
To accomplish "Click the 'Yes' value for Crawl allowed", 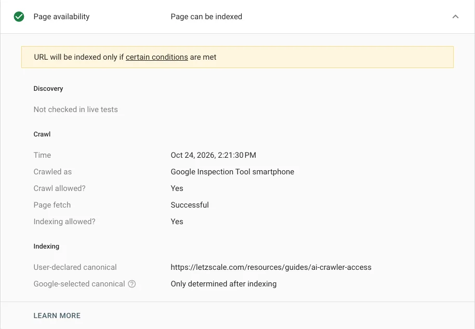I will click(177, 188).
